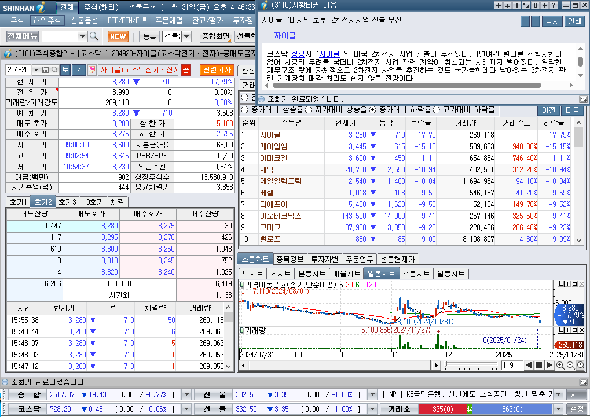Image resolution: width=590 pixels, height=417 pixels.
Task: Switch to 해외주식 menu
Action: (47, 20)
